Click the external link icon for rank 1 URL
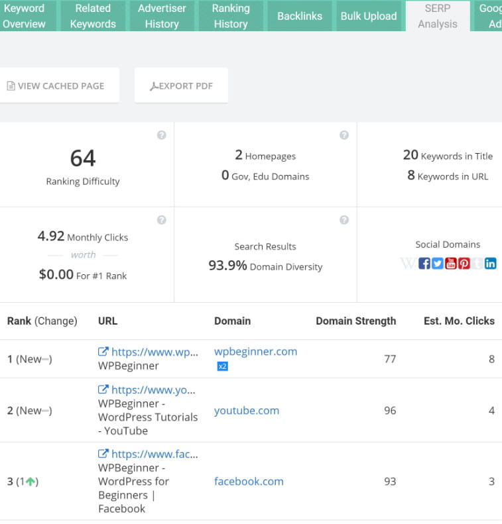Image resolution: width=502 pixels, height=524 pixels. 103,352
